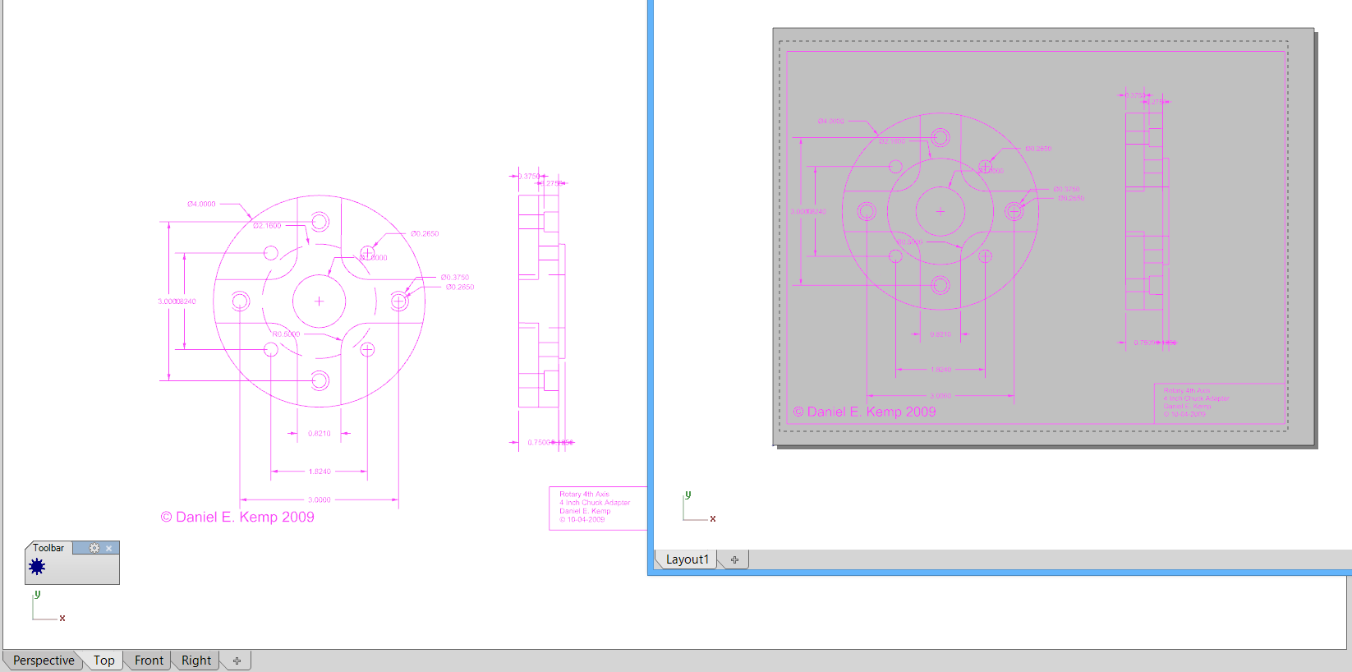The image size is (1352, 672).
Task: Click the Ø4.0000 dimension in the Top viewport
Action: click(201, 204)
